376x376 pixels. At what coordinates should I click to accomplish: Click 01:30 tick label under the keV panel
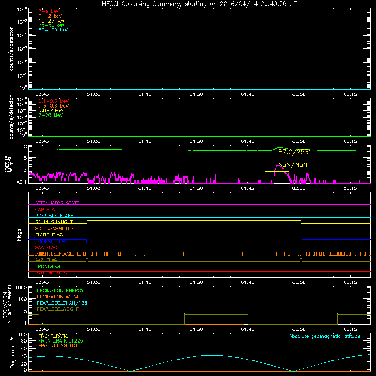(x=196, y=94)
